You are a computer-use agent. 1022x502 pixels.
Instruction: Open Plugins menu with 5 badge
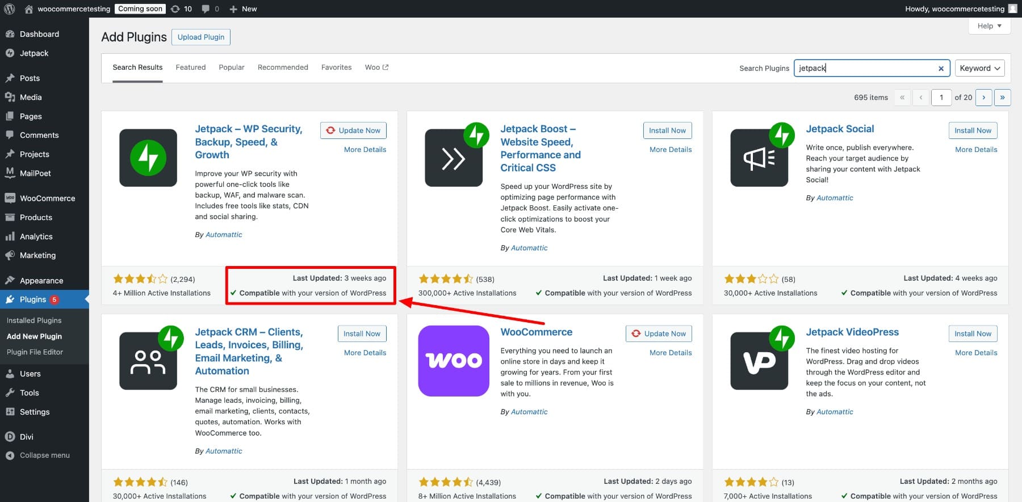tap(44, 299)
